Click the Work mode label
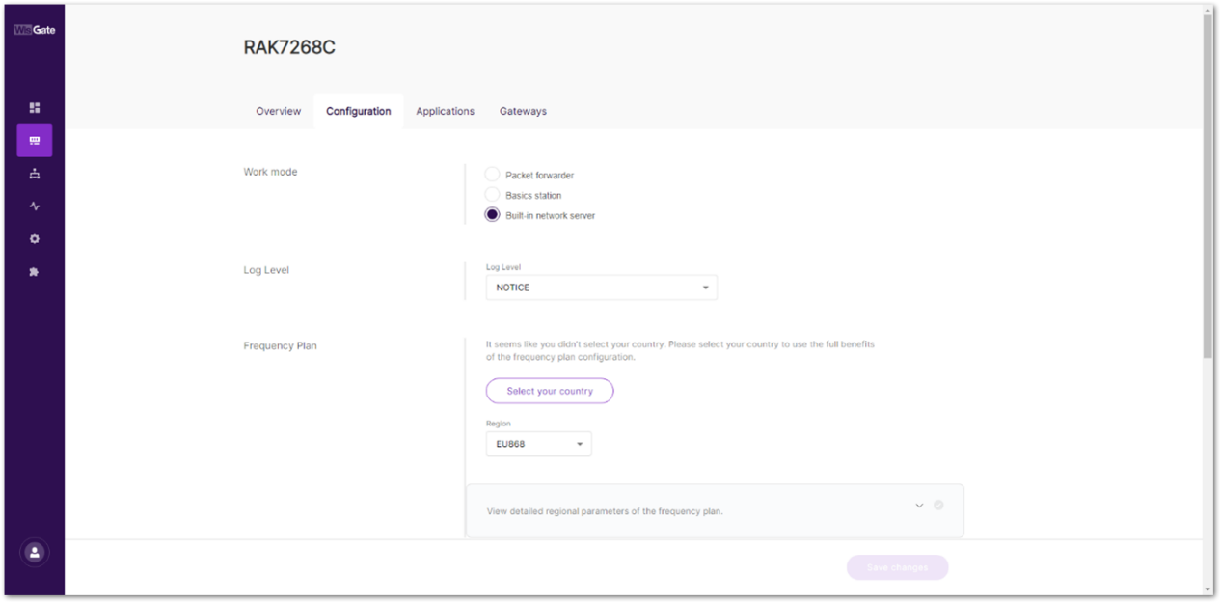1221x603 pixels. (270, 172)
